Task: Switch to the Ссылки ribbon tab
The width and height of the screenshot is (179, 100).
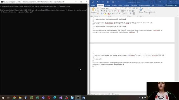Action: click(x=127, y=5)
